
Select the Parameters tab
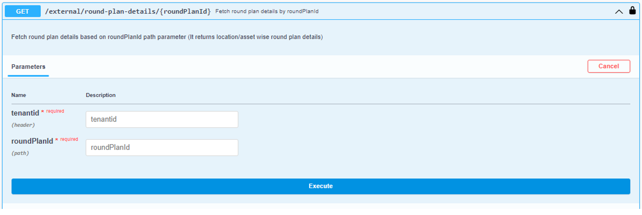pos(28,67)
